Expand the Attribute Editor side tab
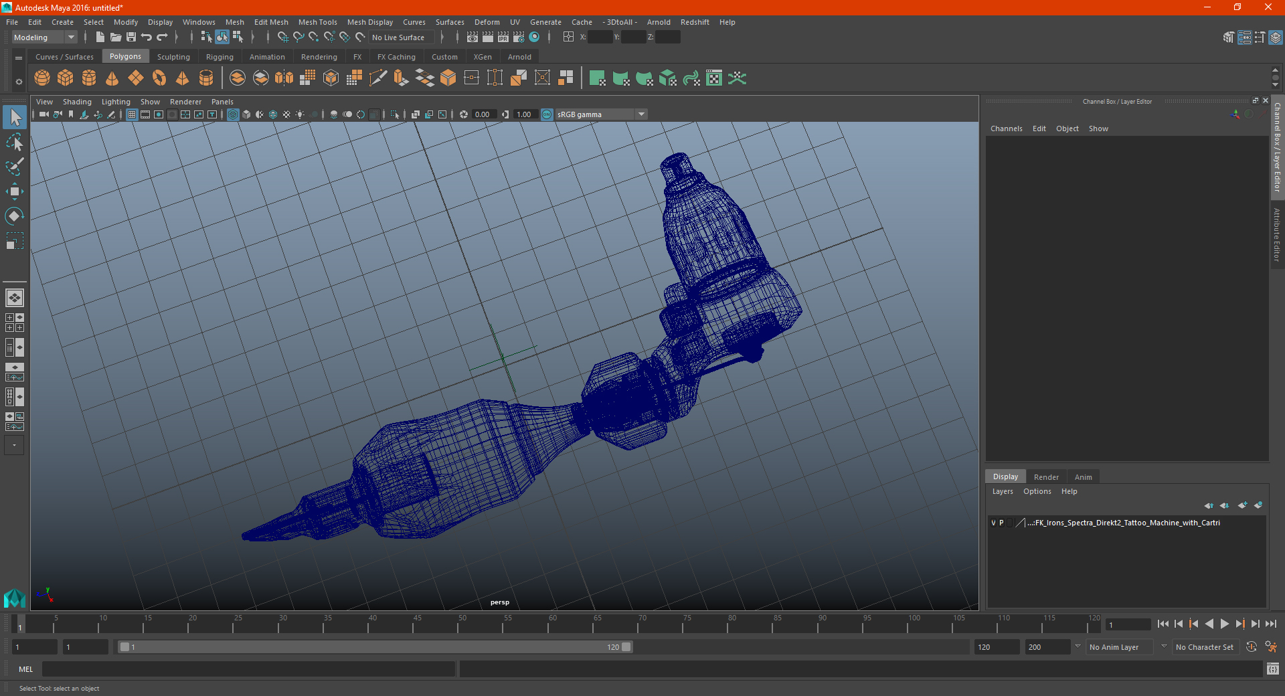1285x696 pixels. click(1277, 234)
